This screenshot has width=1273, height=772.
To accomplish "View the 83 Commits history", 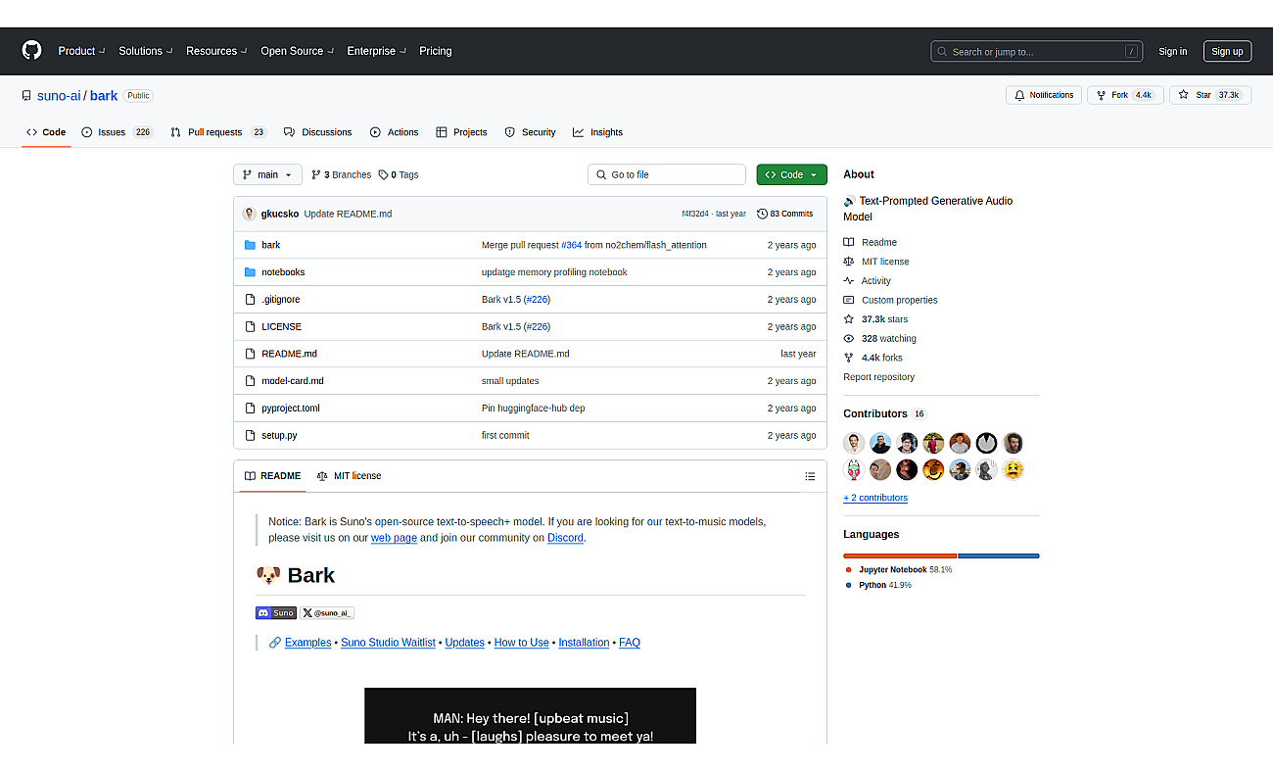I will (784, 214).
